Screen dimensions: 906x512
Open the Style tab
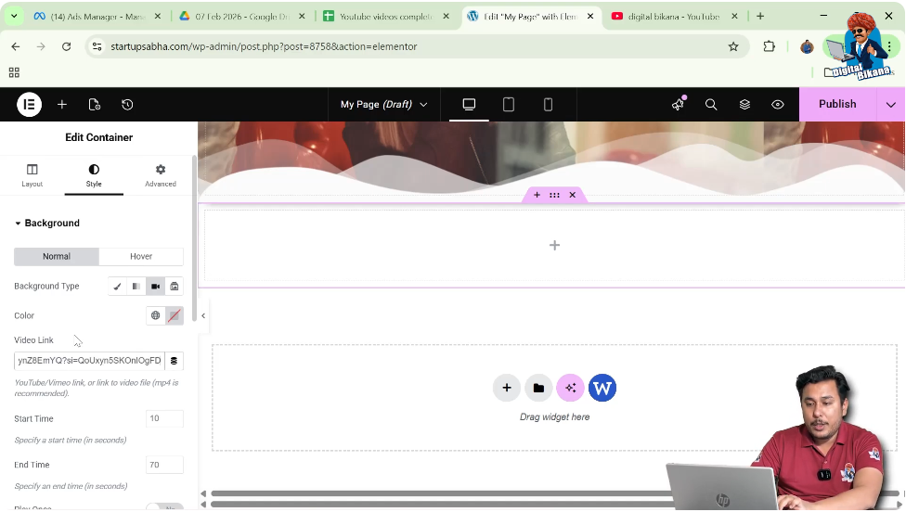(x=94, y=175)
